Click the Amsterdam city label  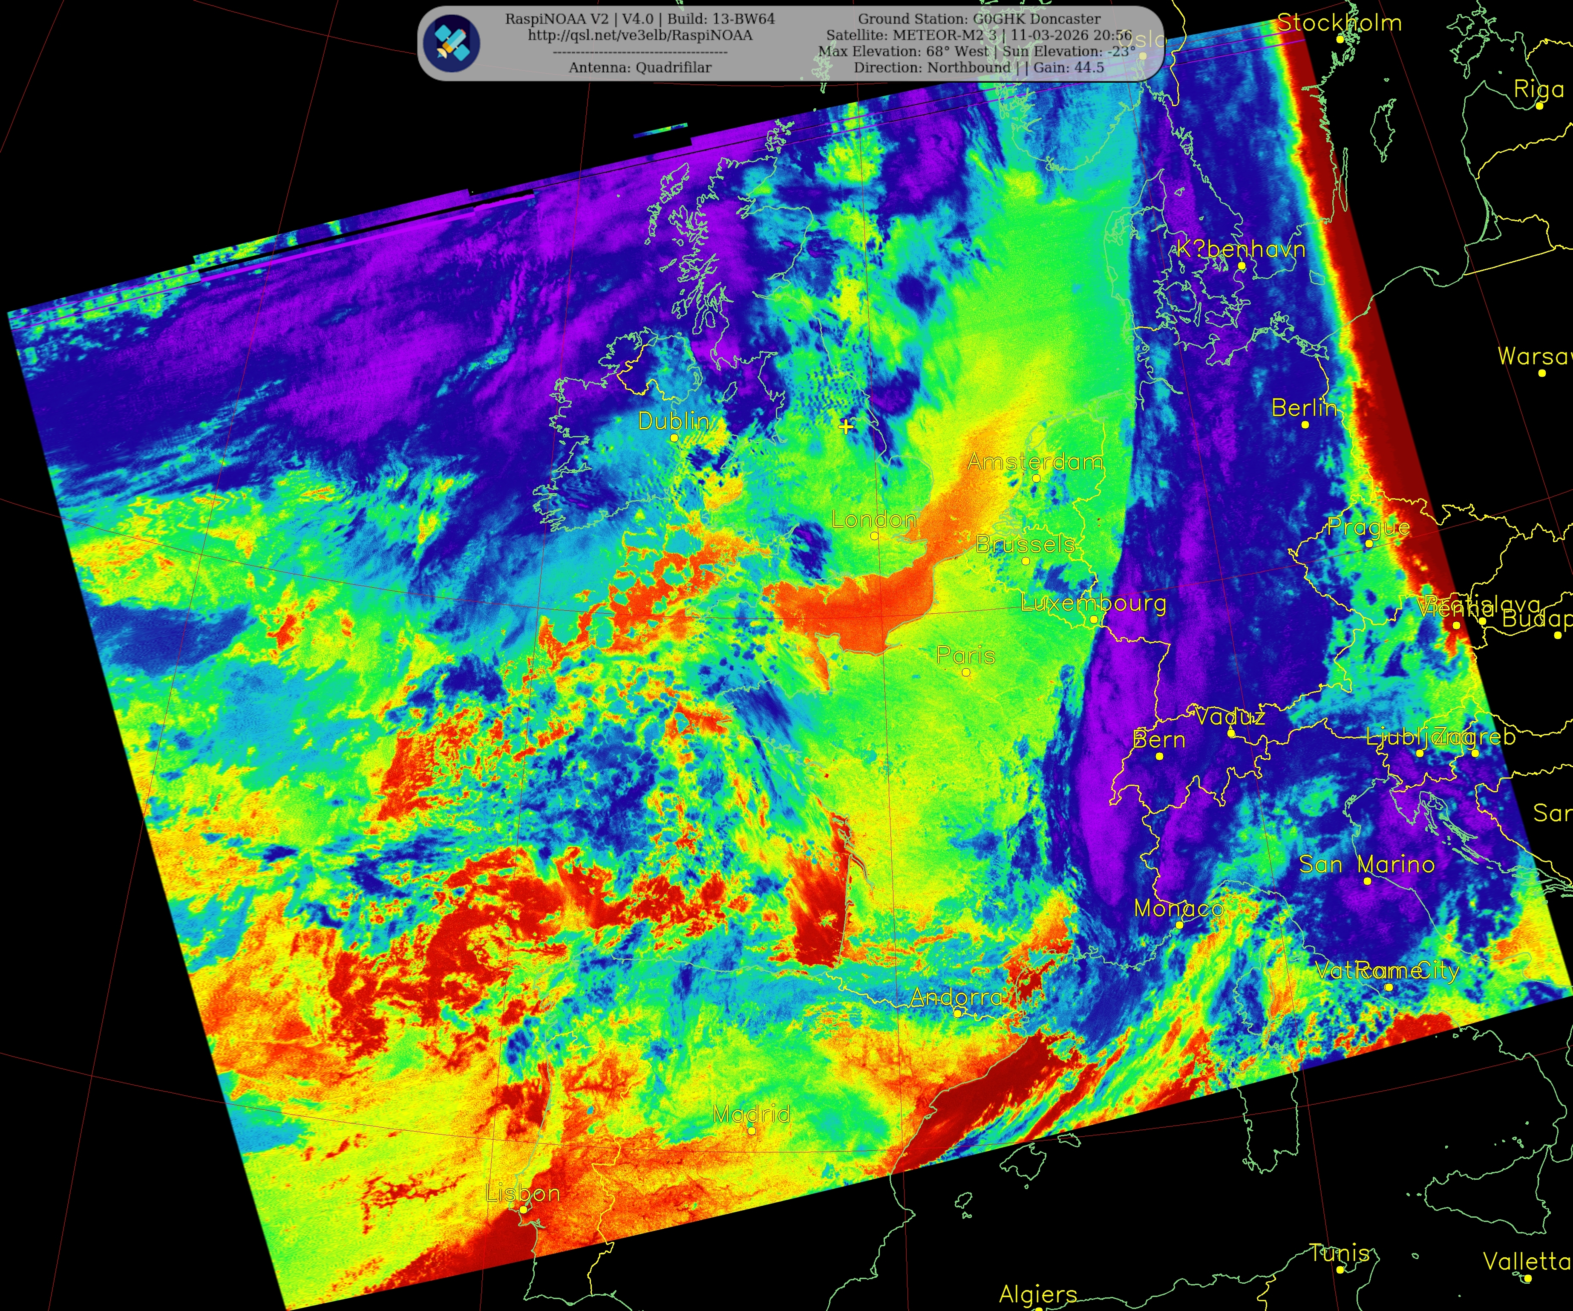[1034, 462]
